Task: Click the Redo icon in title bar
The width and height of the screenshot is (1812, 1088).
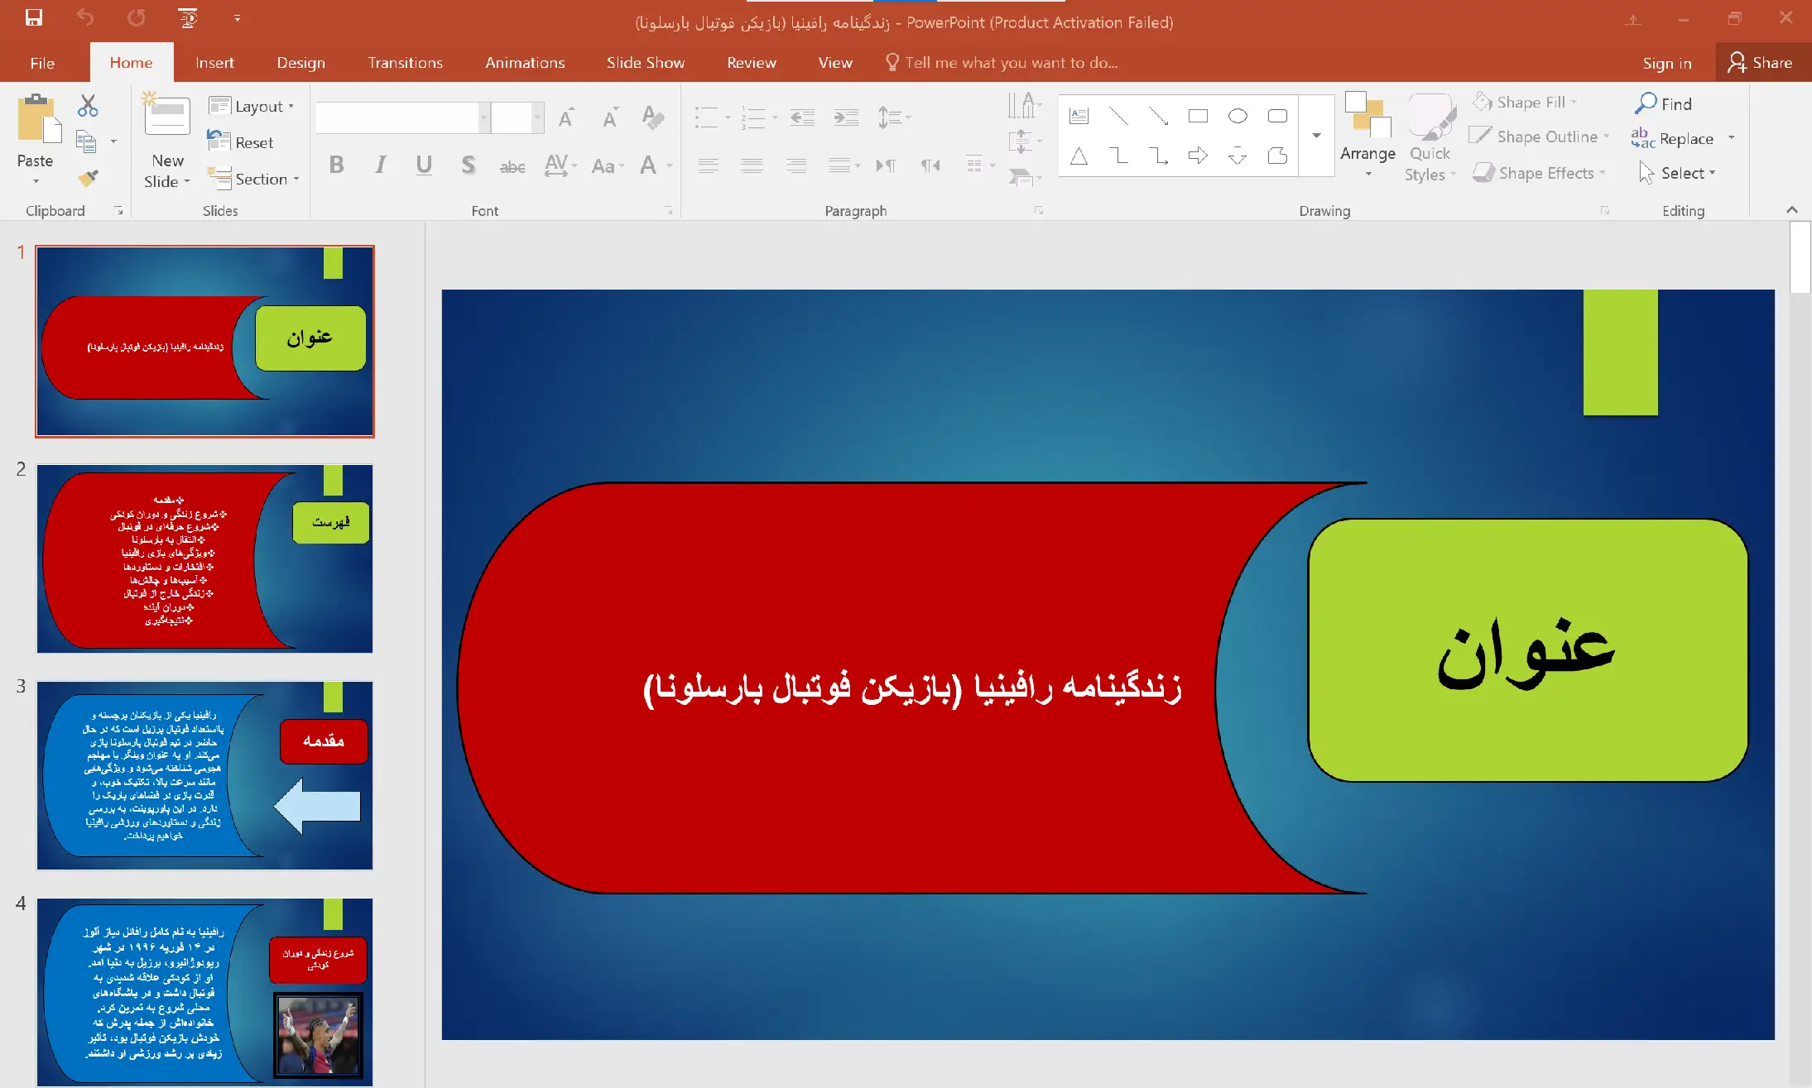Action: click(136, 17)
